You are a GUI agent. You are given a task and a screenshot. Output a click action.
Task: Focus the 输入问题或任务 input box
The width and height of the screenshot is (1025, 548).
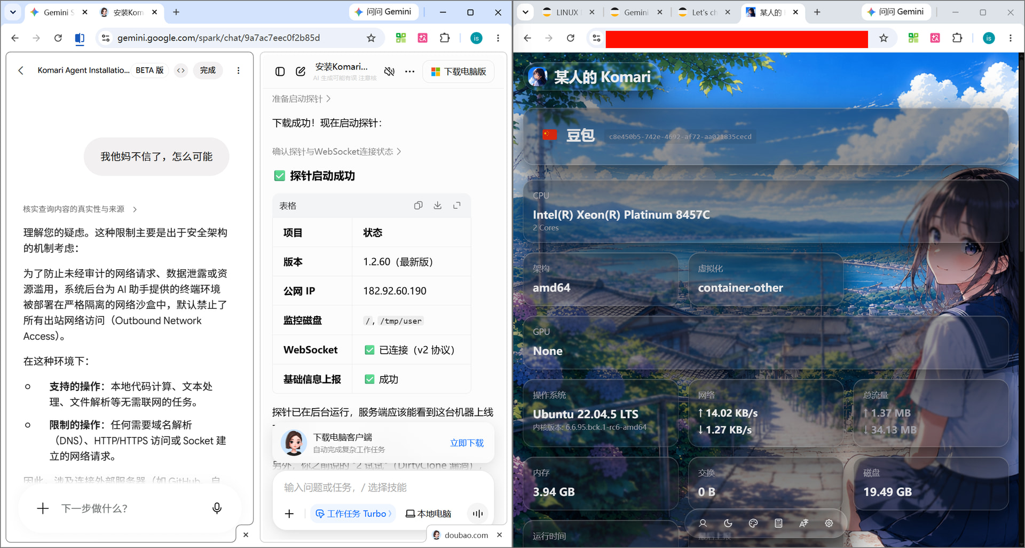coord(383,487)
